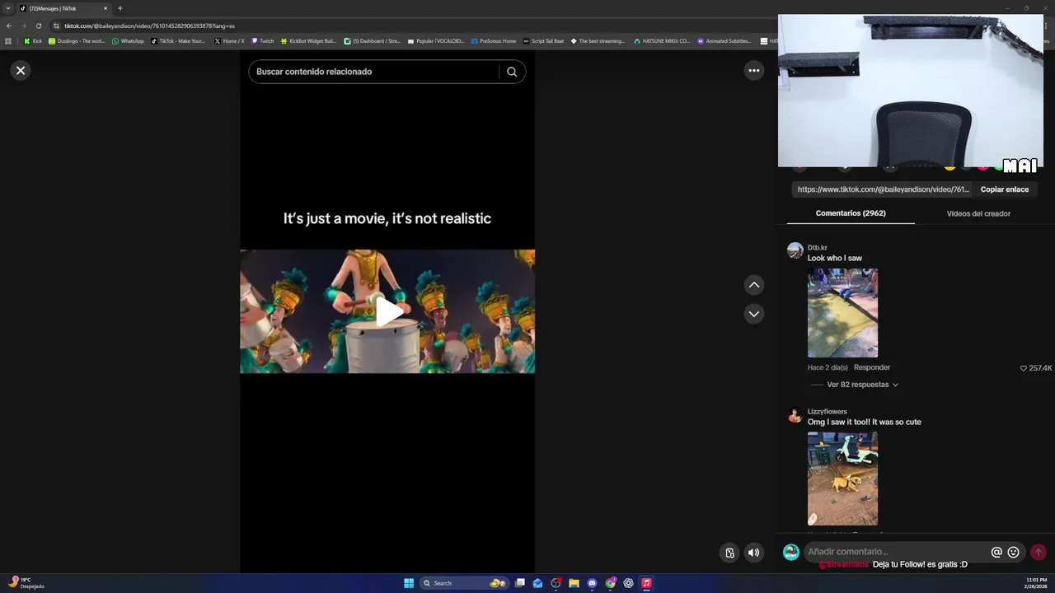This screenshot has height=593, width=1055.
Task: Open the Music app on taskbar
Action: [x=646, y=583]
